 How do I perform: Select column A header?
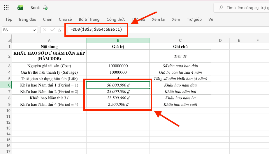tap(49, 40)
